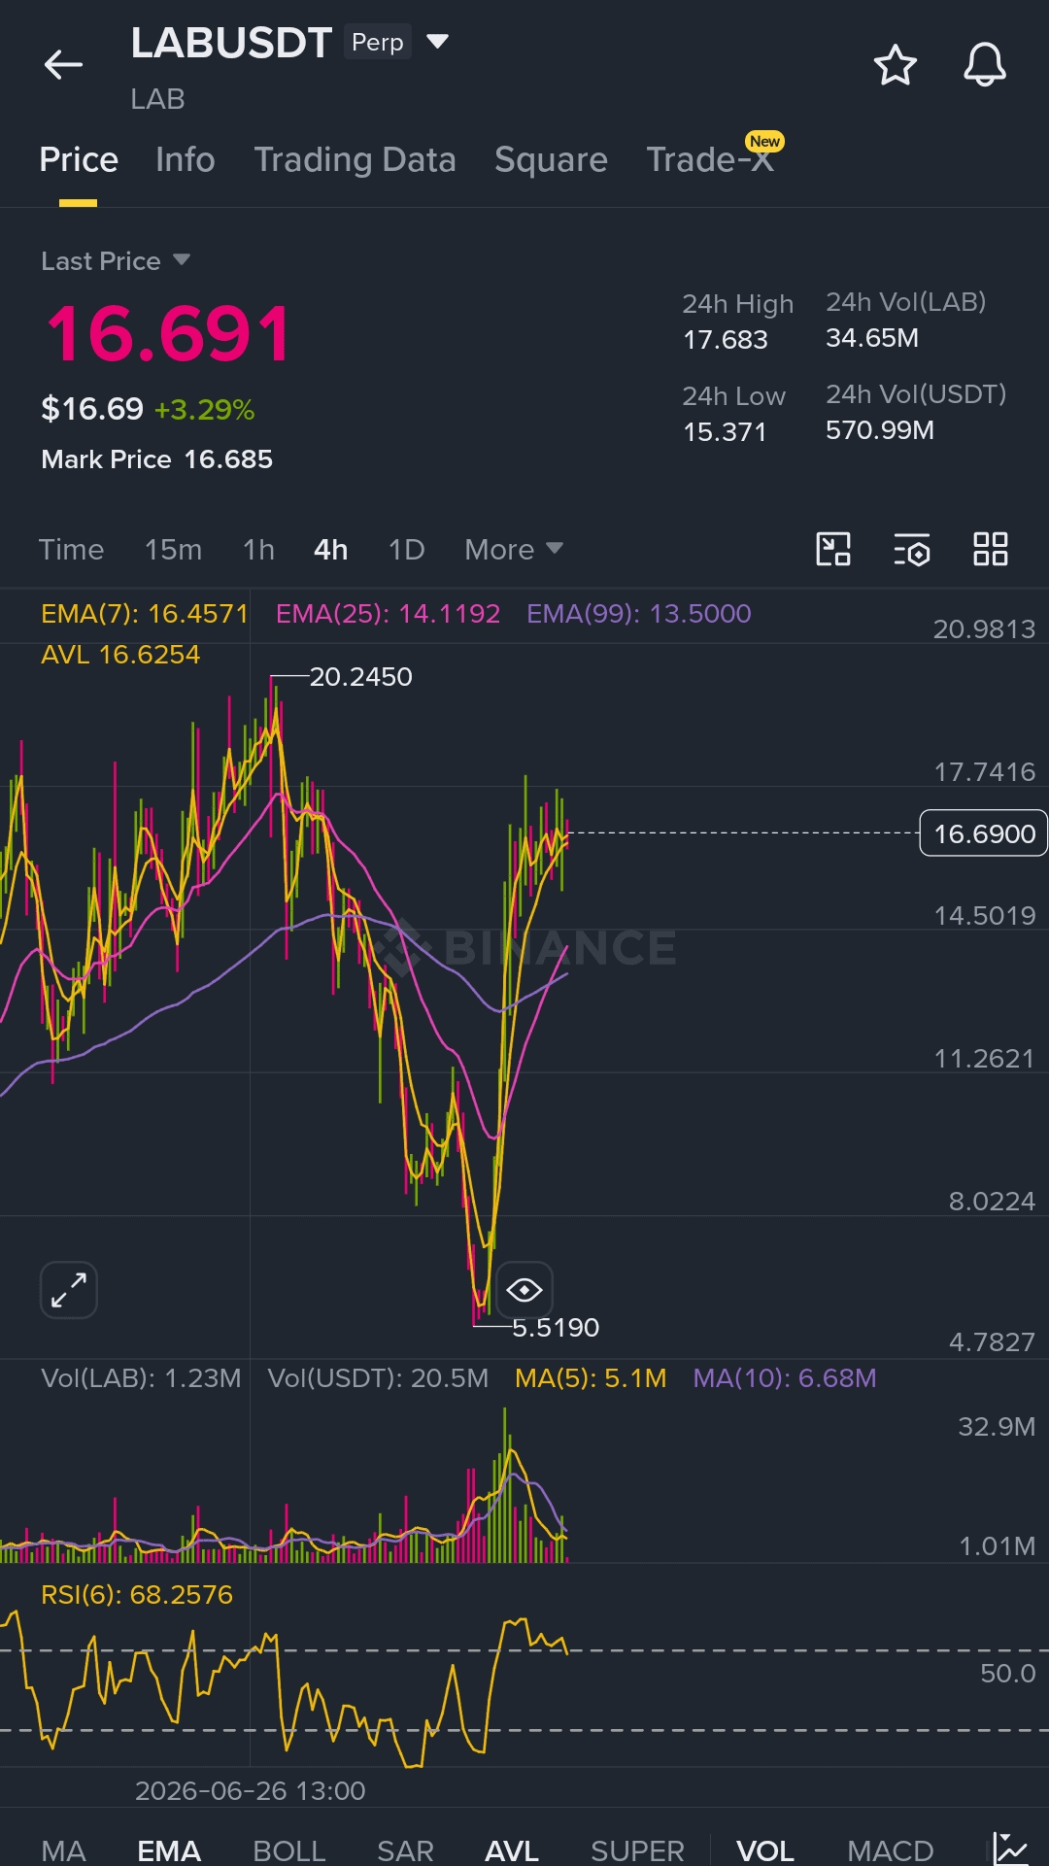Tap the current price tag 16.6900
The width and height of the screenshot is (1049, 1866).
click(x=983, y=833)
